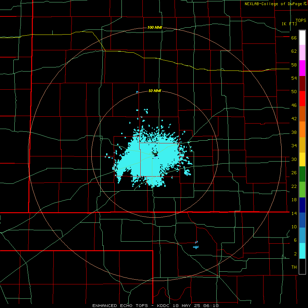This screenshot has width=308, height=308.
Task: Select the dark red legend swatch
Action: coord(302,84)
